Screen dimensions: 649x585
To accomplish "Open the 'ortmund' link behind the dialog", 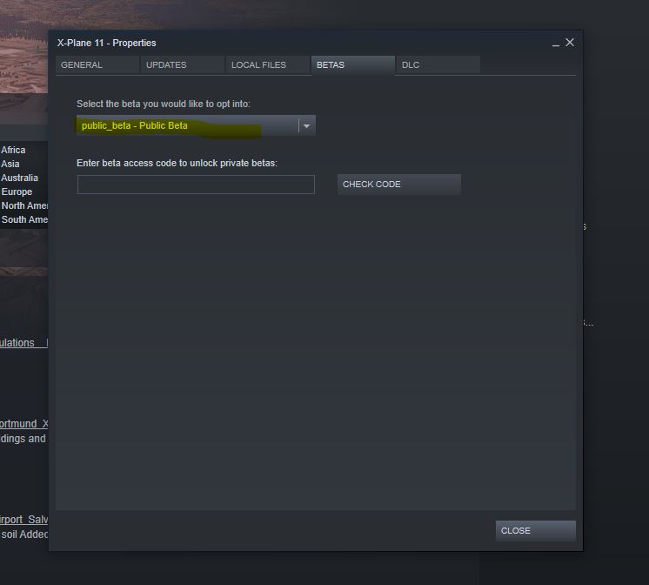I will [23, 424].
